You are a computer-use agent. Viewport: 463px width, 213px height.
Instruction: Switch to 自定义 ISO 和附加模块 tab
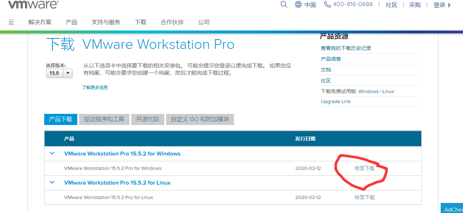tap(200, 119)
